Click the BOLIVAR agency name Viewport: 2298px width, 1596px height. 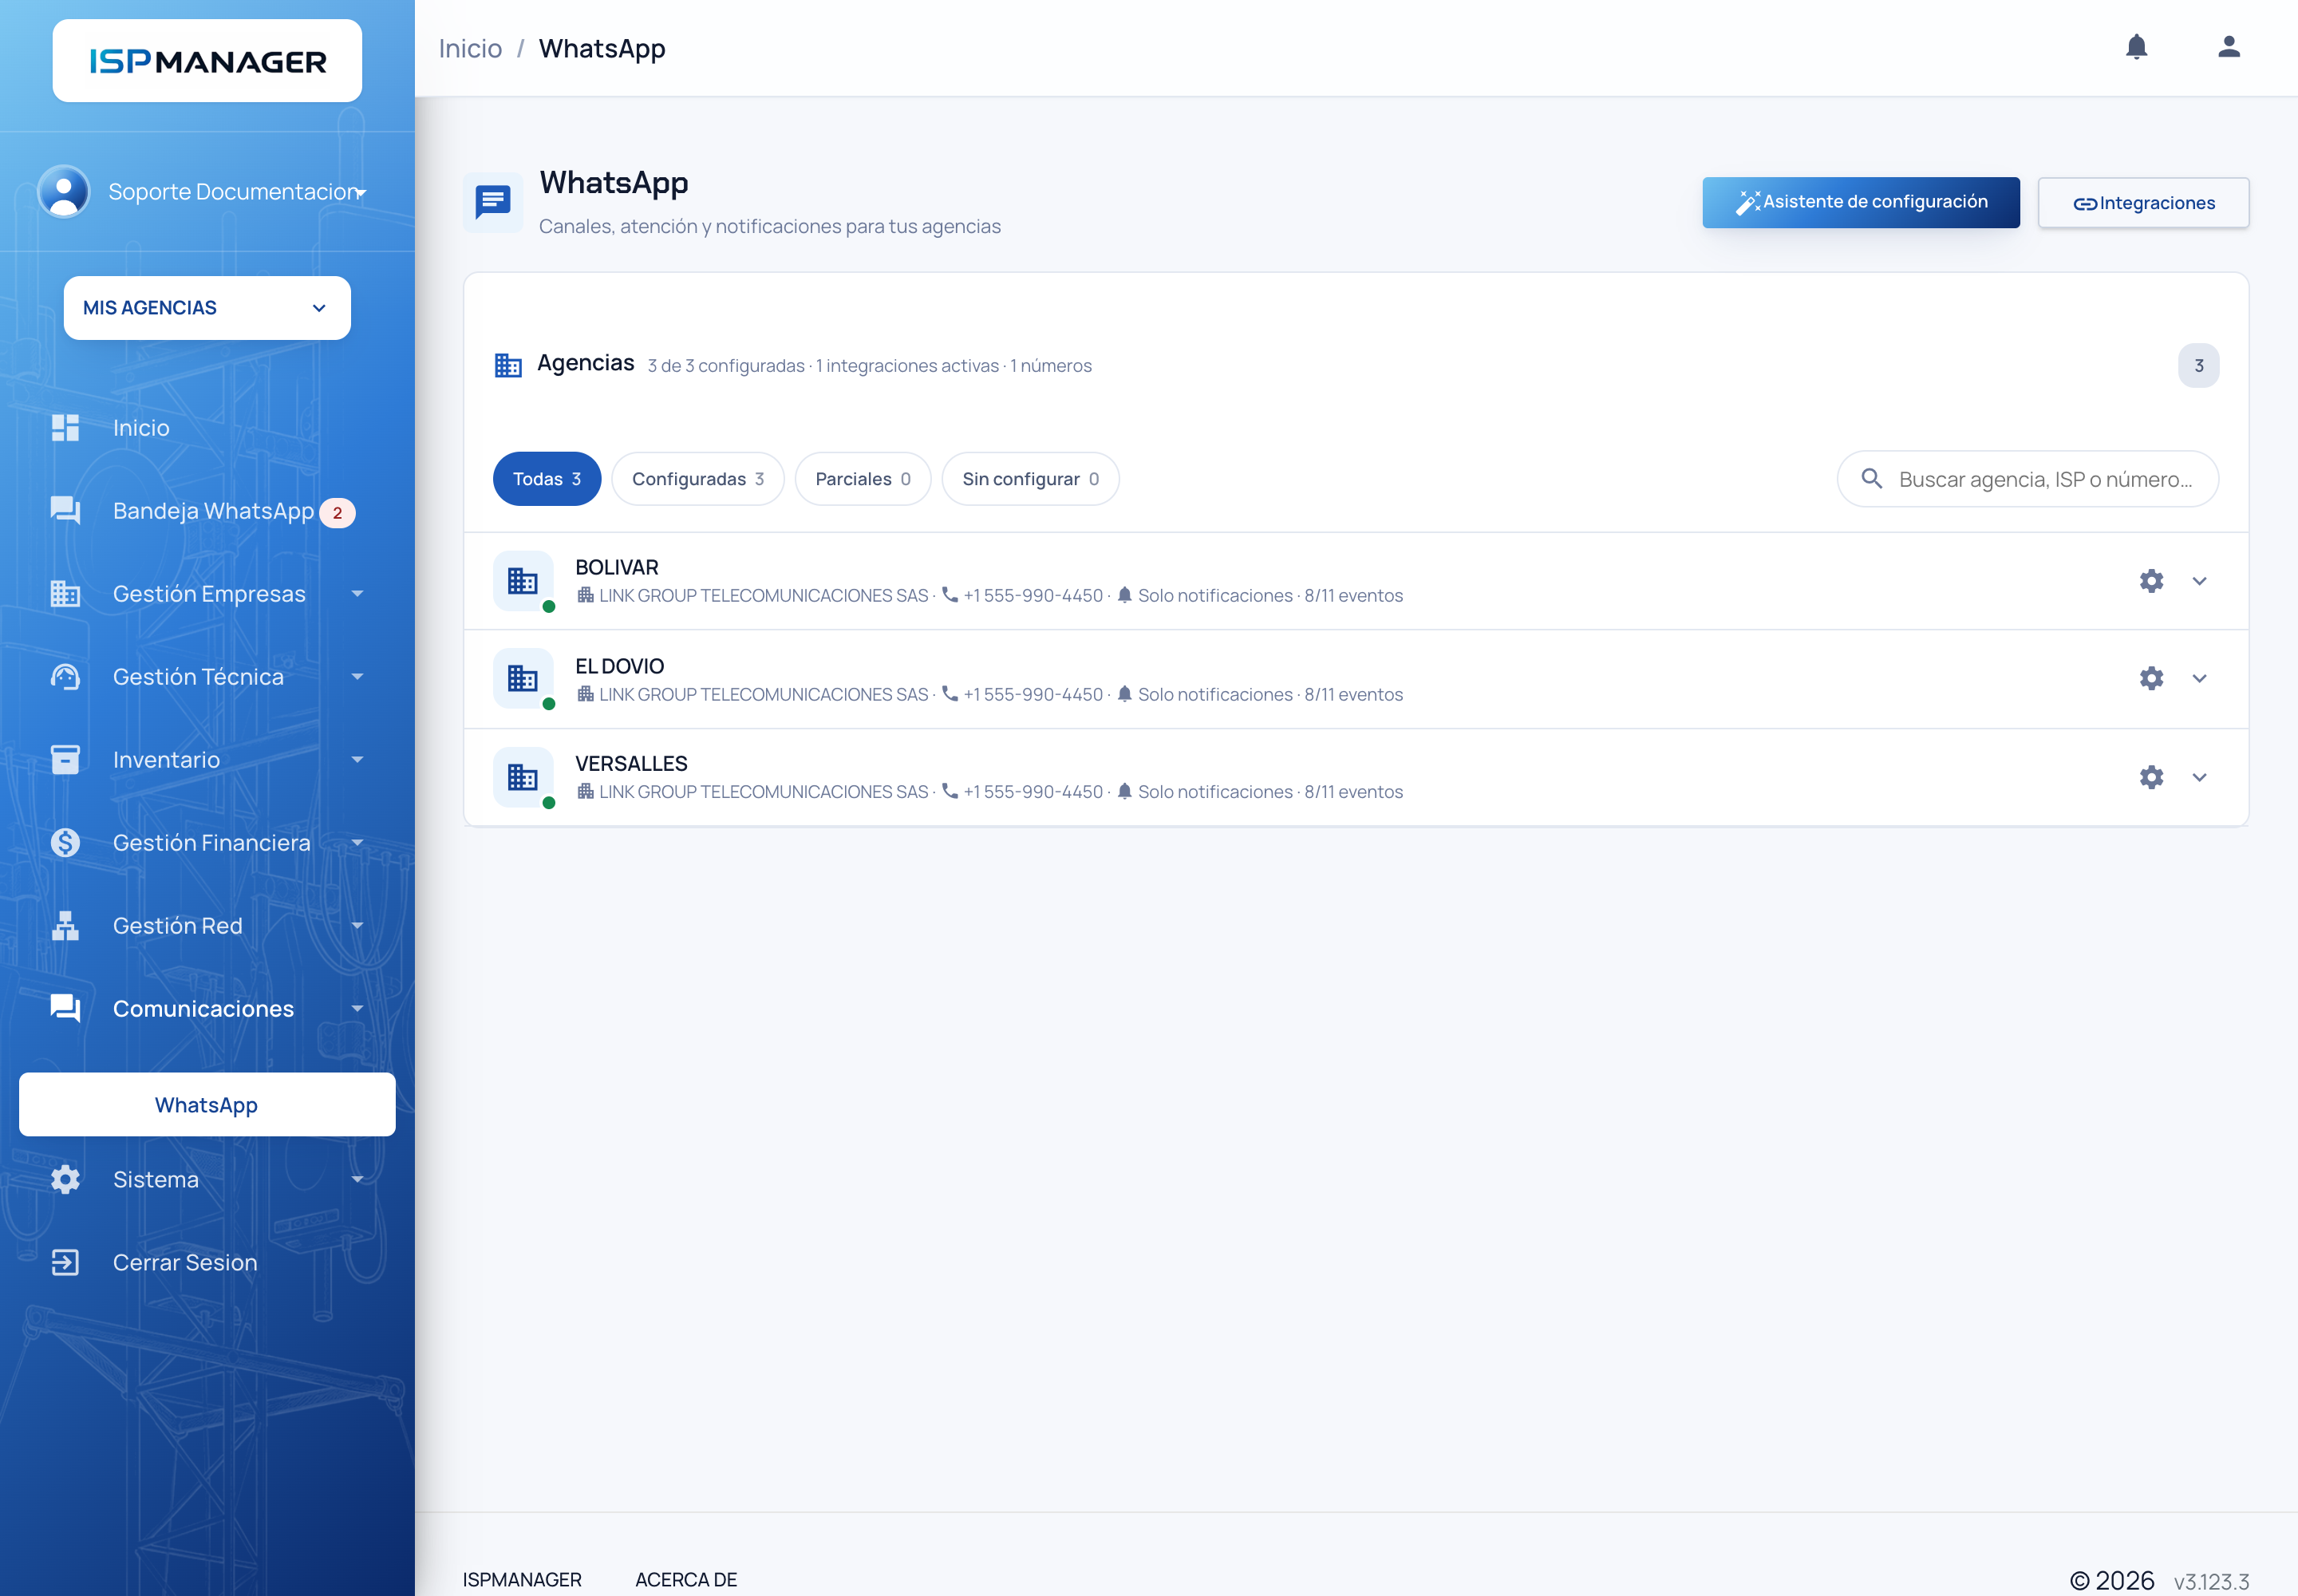click(x=616, y=568)
